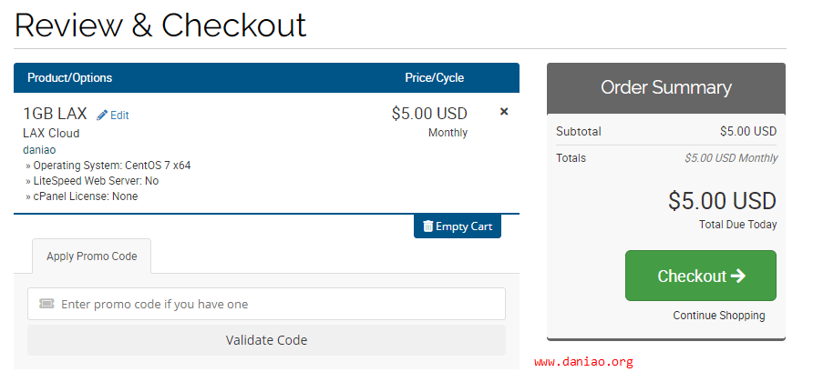
Task: Remove the 1GB LAX item with the X icon
Action: click(x=504, y=112)
